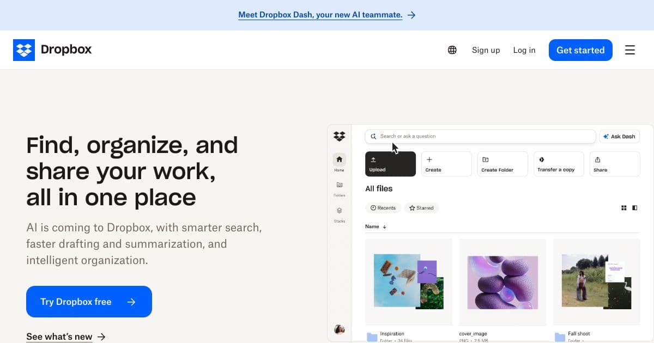Follow the Meet Dropbox Dash banner link

[x=320, y=15]
